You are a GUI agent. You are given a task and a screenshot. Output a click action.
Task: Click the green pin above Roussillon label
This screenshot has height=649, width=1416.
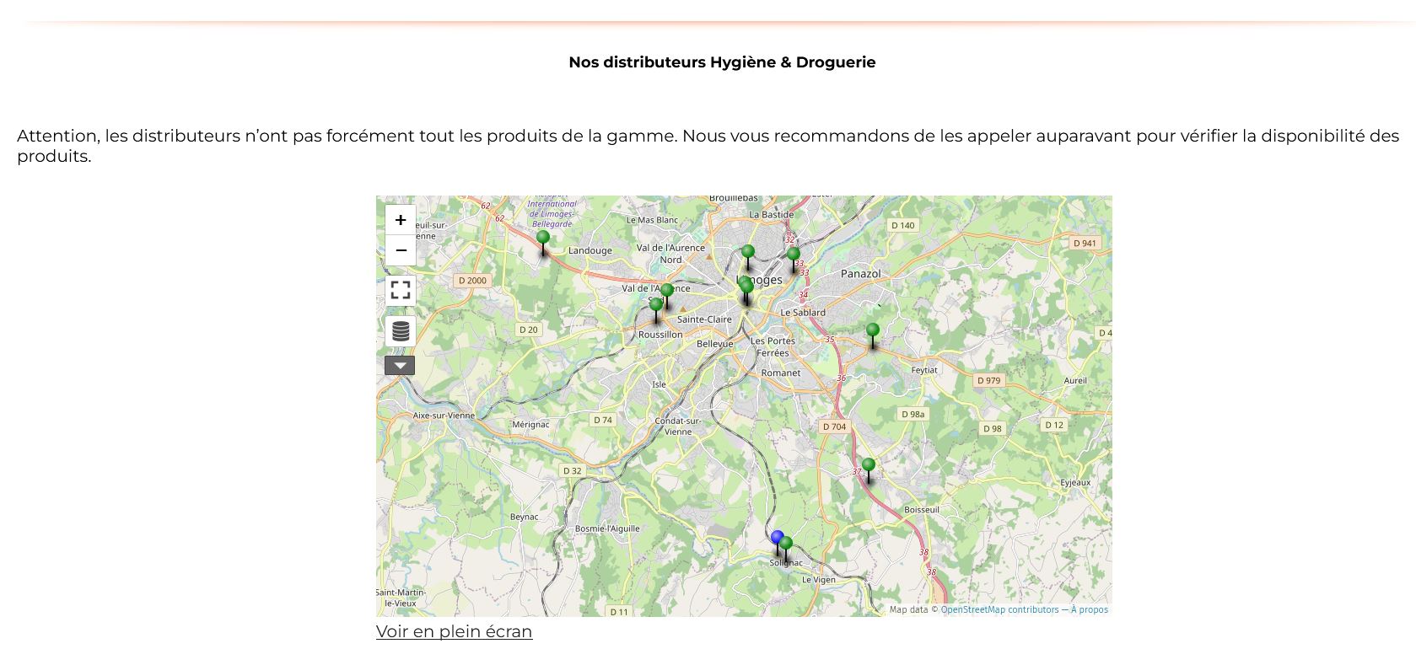(656, 306)
